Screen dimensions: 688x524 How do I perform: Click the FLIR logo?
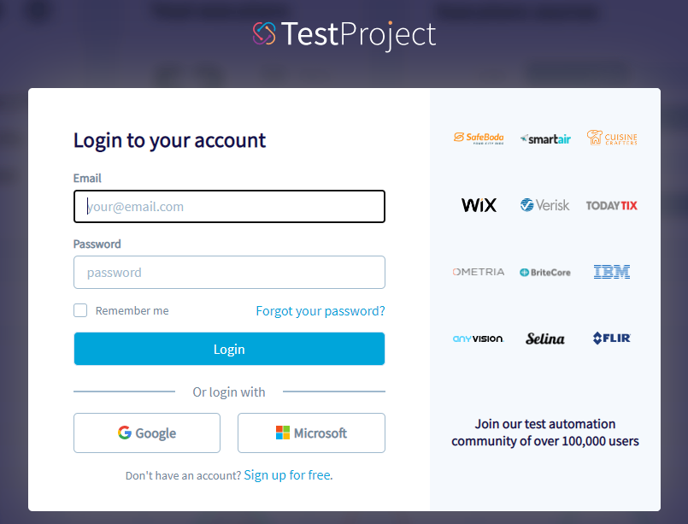pos(612,339)
